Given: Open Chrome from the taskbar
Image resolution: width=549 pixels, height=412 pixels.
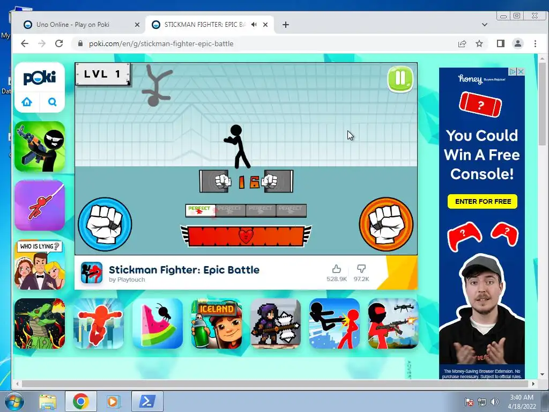Looking at the screenshot, I should pyautogui.click(x=80, y=401).
